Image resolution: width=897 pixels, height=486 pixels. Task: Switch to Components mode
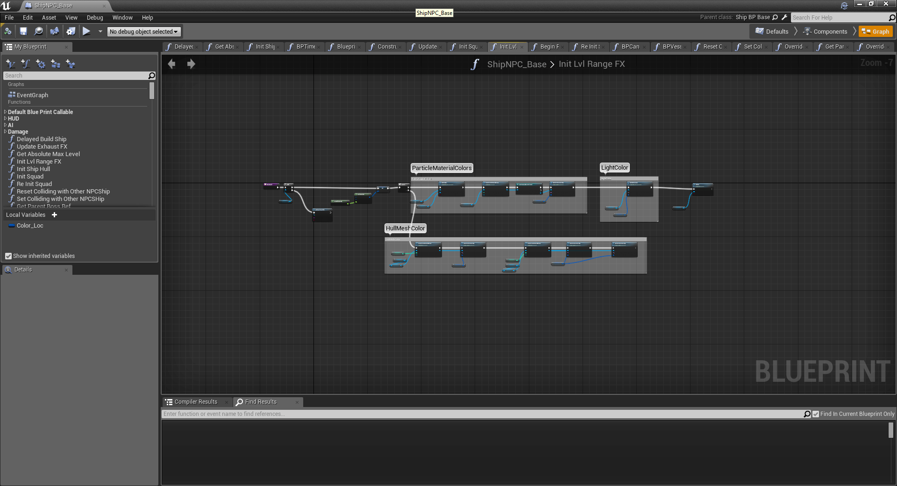tap(825, 31)
